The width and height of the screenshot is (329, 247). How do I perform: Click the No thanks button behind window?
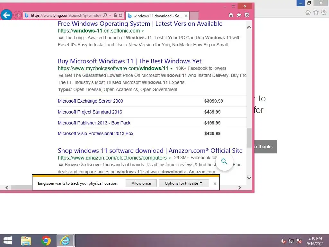click(x=265, y=147)
